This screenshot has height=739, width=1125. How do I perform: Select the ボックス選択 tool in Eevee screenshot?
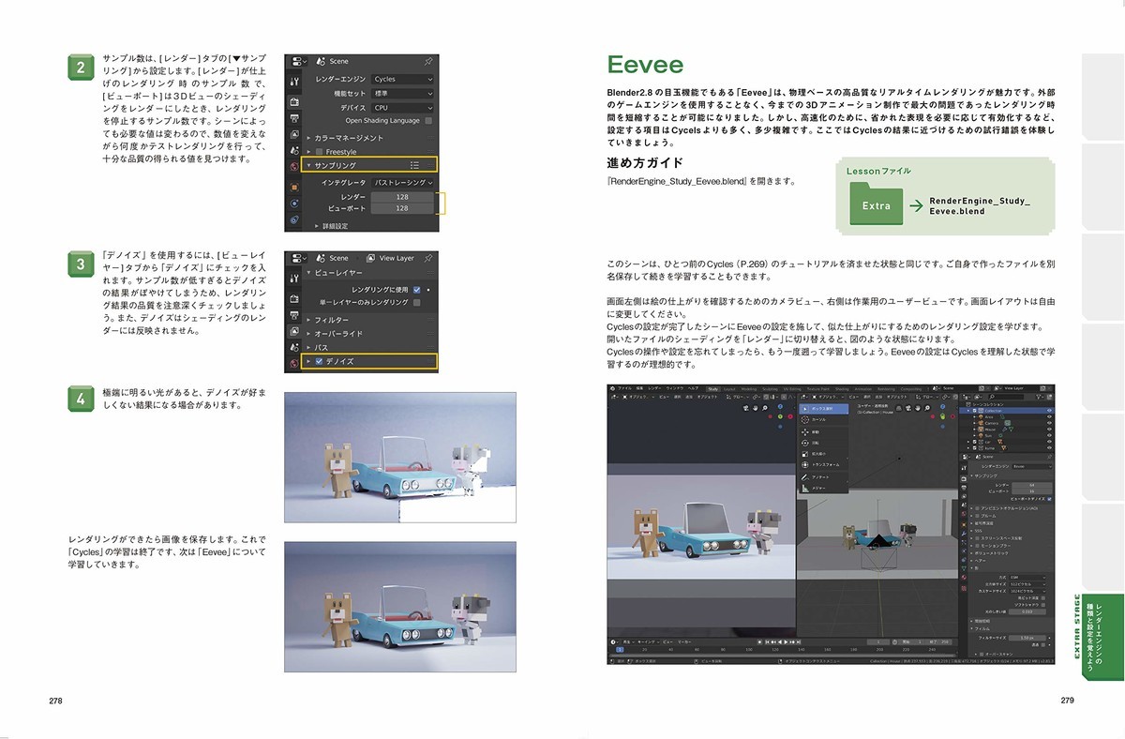(823, 409)
